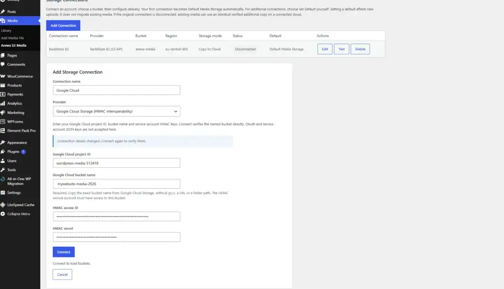Click the arewa-media bucket cell
This screenshot has height=289, width=504.
(145, 49)
